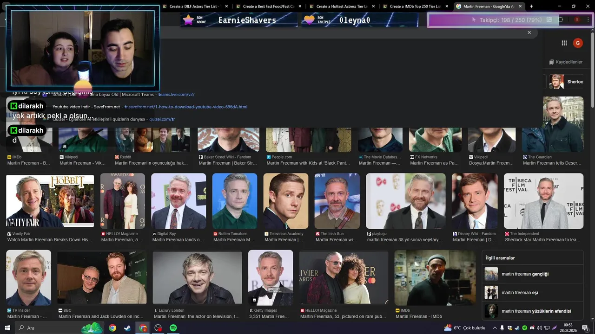Open the Reddit result about Martin Freeman'ın oyunculuğu
The width and height of the screenshot is (595, 334).
[x=152, y=163]
